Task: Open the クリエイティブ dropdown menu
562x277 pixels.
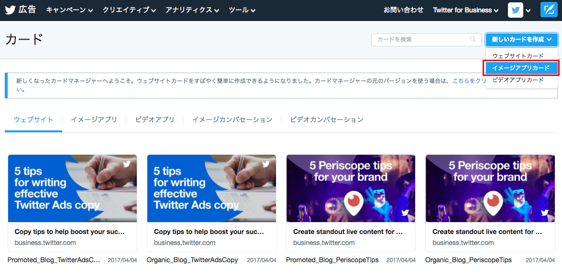Action: click(x=129, y=11)
